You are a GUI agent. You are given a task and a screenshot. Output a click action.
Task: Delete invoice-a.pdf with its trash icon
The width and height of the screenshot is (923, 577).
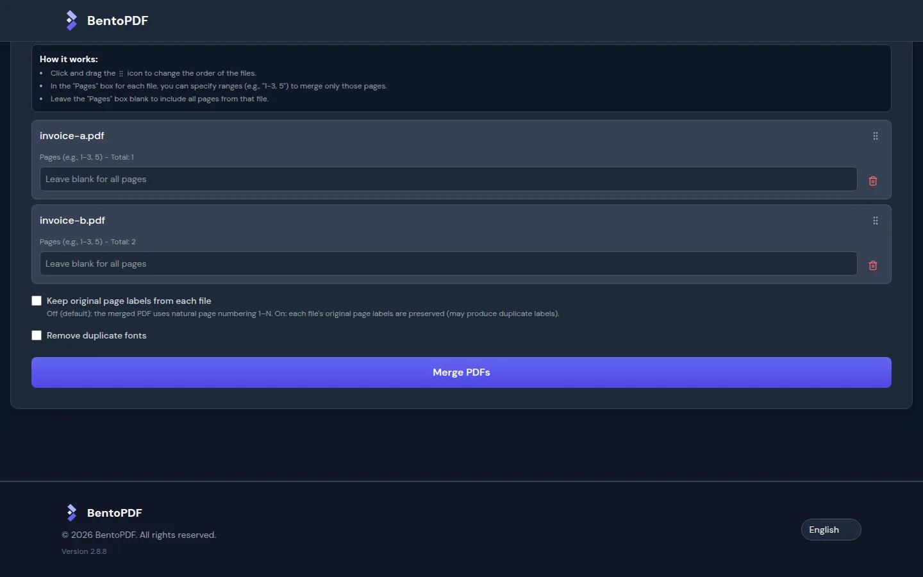pyautogui.click(x=873, y=181)
